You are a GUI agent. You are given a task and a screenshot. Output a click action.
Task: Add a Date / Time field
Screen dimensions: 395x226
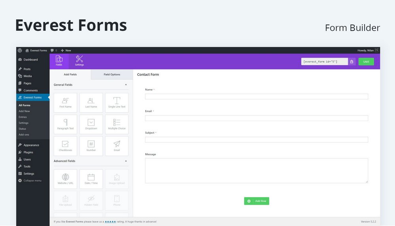coord(91,179)
